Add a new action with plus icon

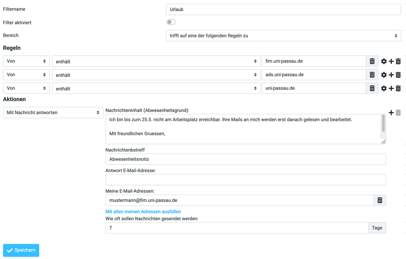click(x=391, y=113)
